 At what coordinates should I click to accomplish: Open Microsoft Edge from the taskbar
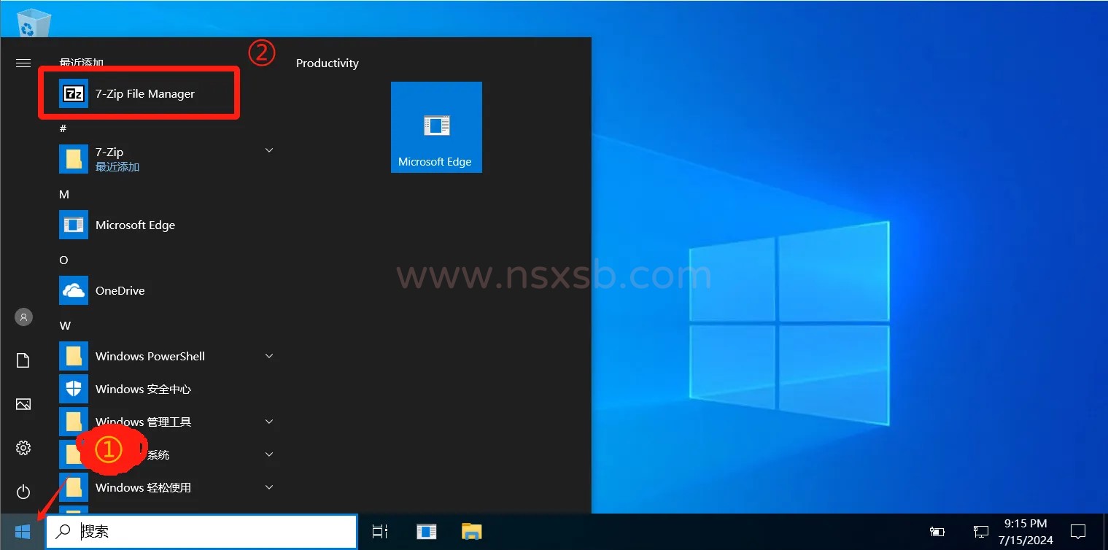tap(427, 532)
